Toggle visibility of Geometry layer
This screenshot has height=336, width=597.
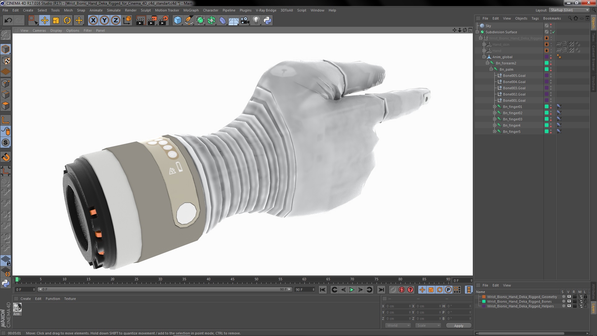(569, 297)
